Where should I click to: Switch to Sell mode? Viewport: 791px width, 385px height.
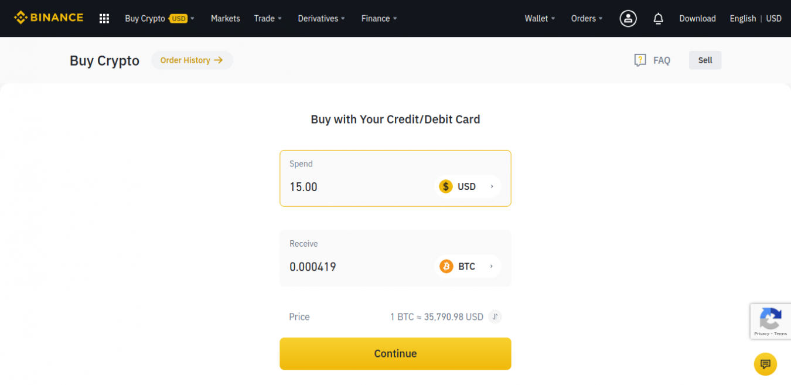[705, 60]
